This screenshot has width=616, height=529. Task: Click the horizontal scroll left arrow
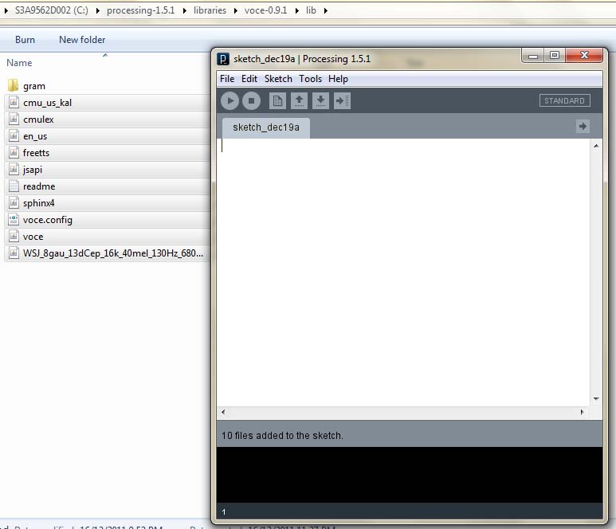pyautogui.click(x=223, y=412)
